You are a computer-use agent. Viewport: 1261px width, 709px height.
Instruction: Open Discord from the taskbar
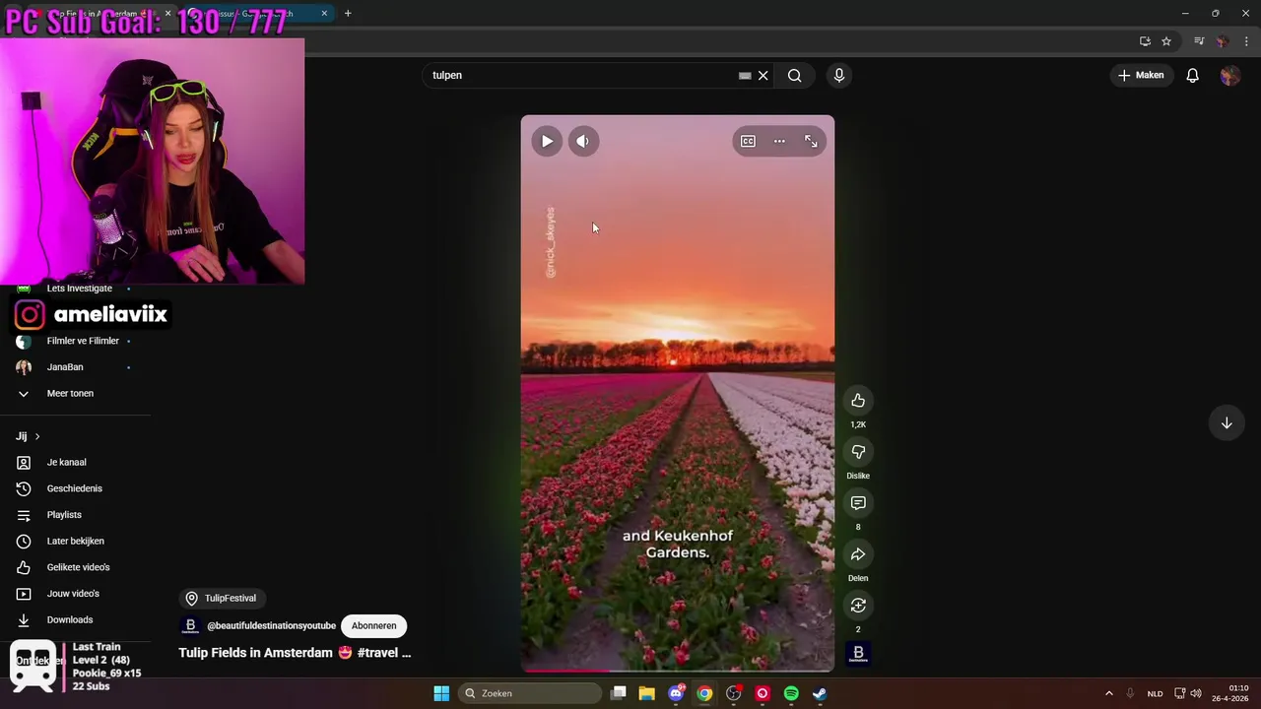[676, 693]
